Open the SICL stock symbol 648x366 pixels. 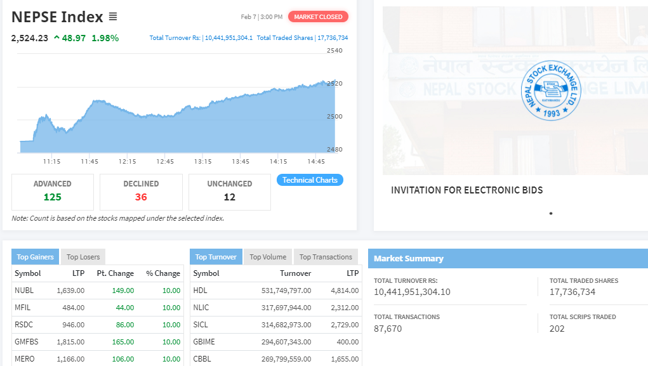(x=201, y=325)
